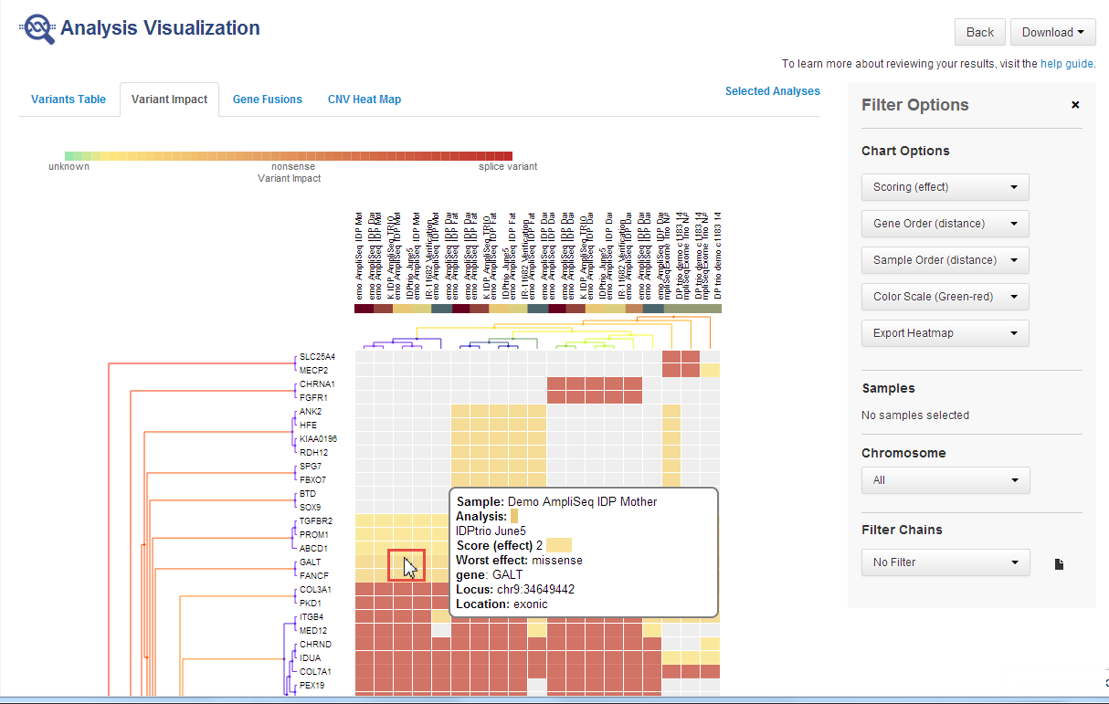Screen dimensions: 1109x704
Task: Click the highlighted GALT heatmap cell
Action: [406, 565]
